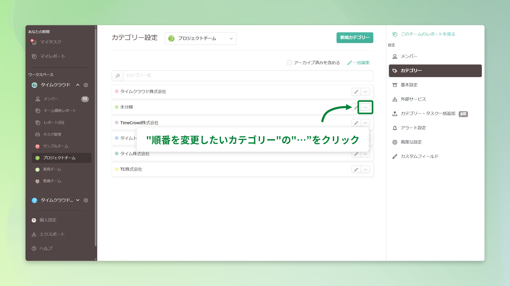Select 基本設定 in settings menu

pyautogui.click(x=409, y=85)
